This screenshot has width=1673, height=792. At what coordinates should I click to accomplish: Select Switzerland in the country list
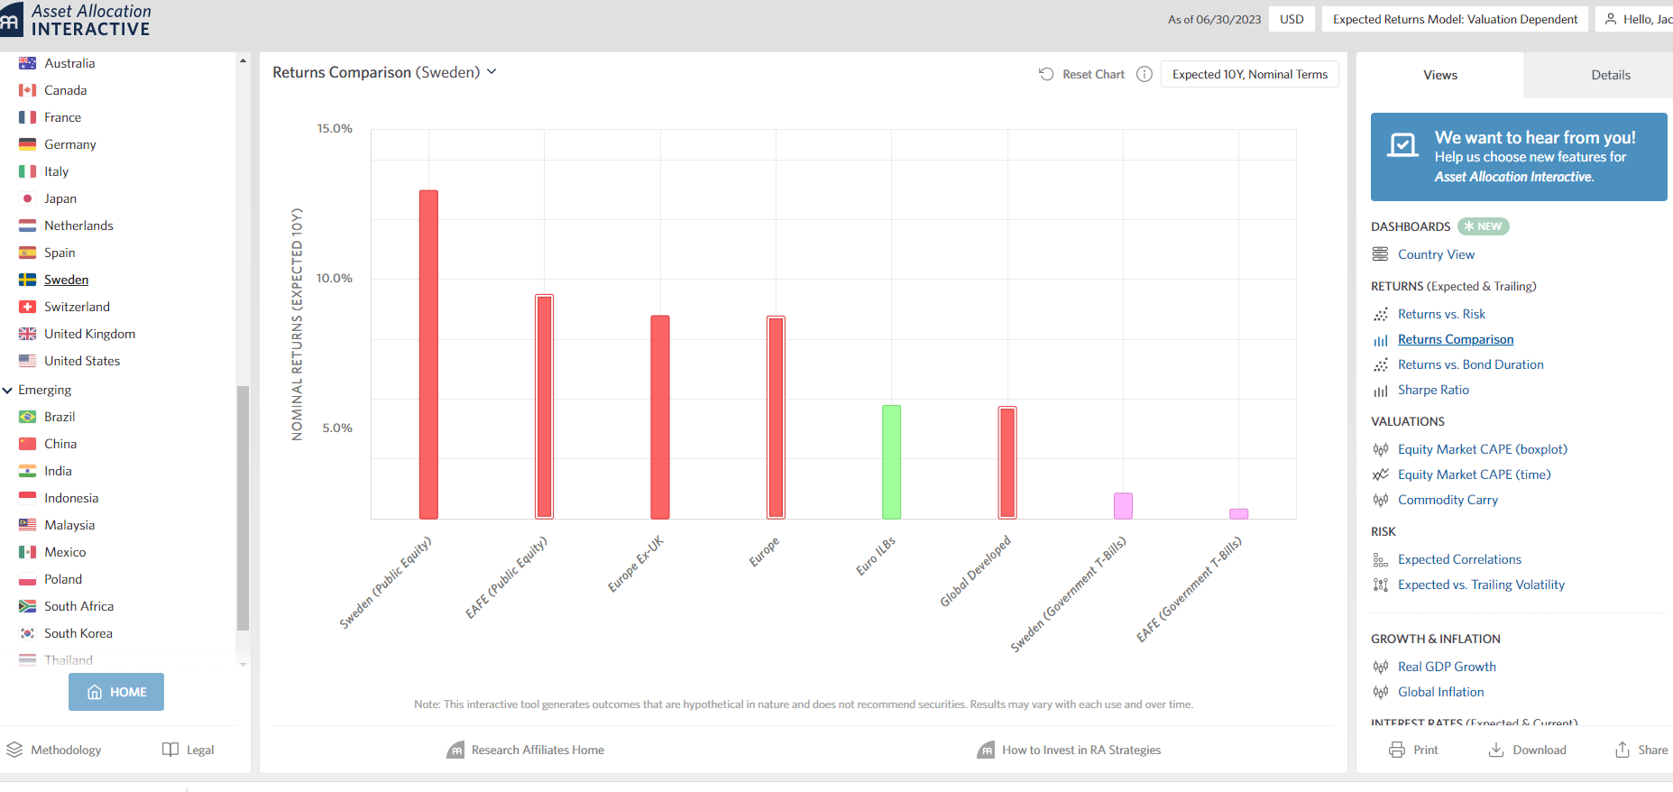click(77, 307)
